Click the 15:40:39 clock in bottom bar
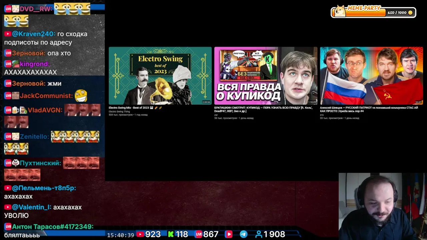 tap(120, 235)
